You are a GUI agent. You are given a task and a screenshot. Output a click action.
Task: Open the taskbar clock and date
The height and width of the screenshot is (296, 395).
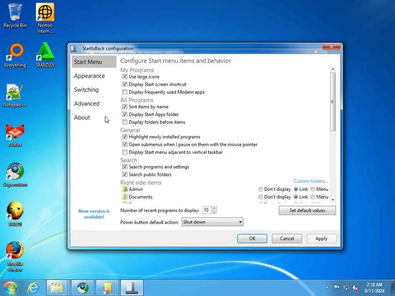tap(374, 288)
